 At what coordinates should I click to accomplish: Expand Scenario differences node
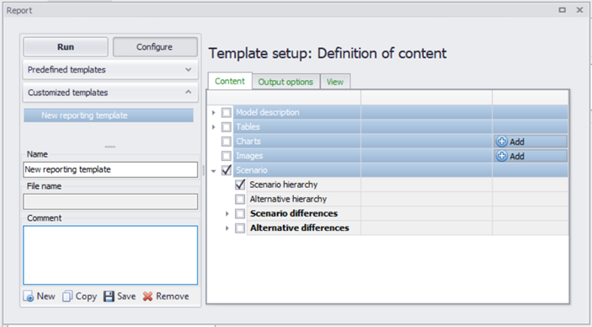tap(227, 213)
